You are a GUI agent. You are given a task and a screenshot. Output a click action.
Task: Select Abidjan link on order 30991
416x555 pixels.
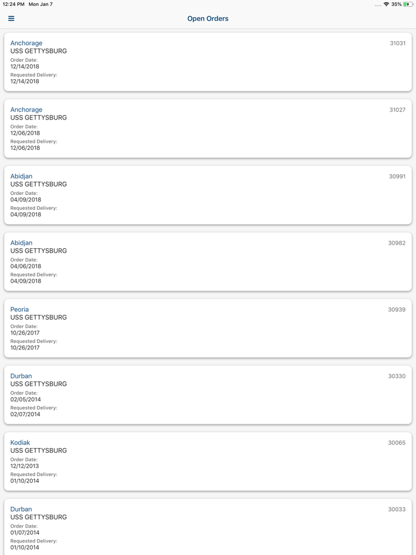[21, 176]
